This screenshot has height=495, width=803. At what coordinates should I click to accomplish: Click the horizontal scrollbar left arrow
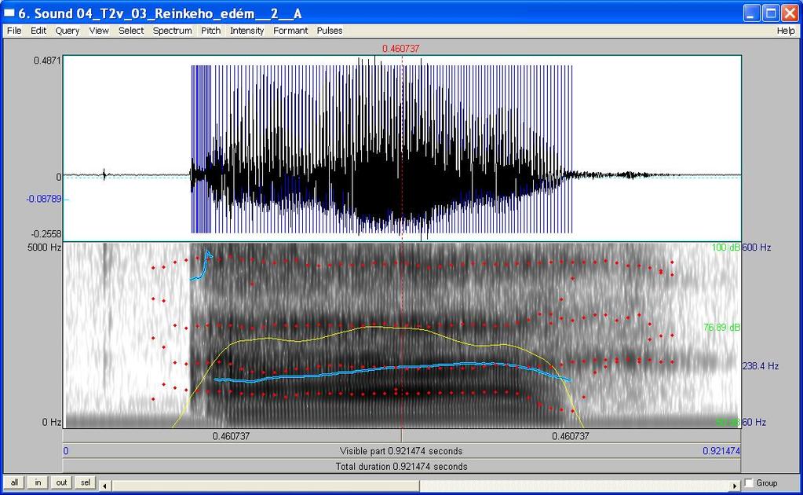click(x=104, y=486)
